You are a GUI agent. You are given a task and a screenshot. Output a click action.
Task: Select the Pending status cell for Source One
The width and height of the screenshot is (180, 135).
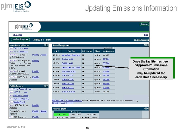point(97,55)
